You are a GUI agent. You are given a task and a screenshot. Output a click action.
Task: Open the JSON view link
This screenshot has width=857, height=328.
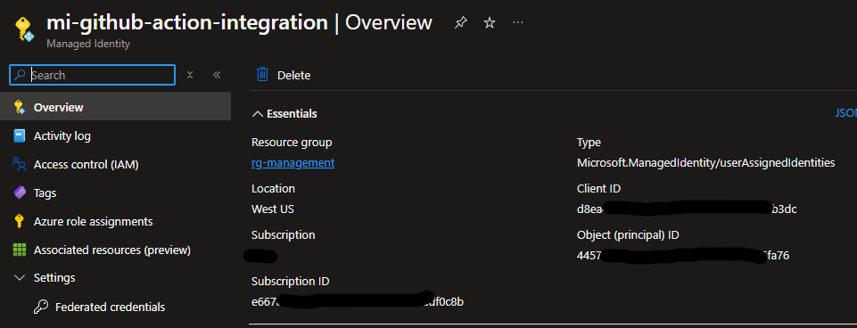(845, 113)
